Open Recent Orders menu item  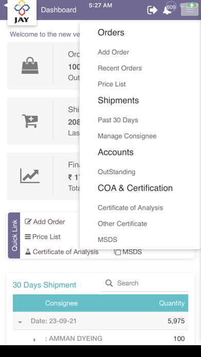[120, 68]
